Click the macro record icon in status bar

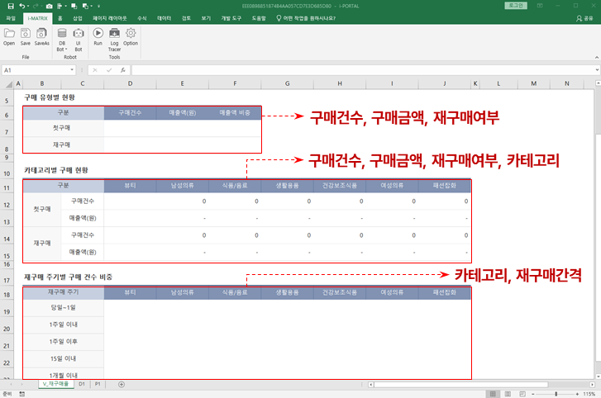pos(21,394)
